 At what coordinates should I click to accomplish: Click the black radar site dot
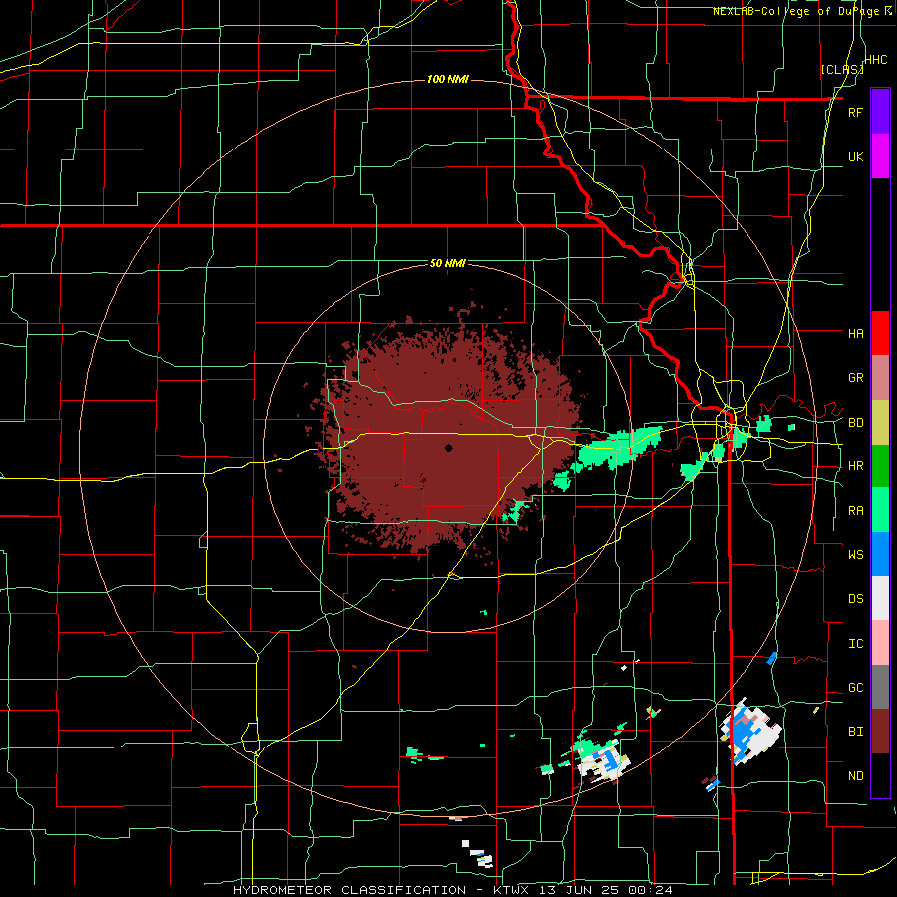point(448,448)
